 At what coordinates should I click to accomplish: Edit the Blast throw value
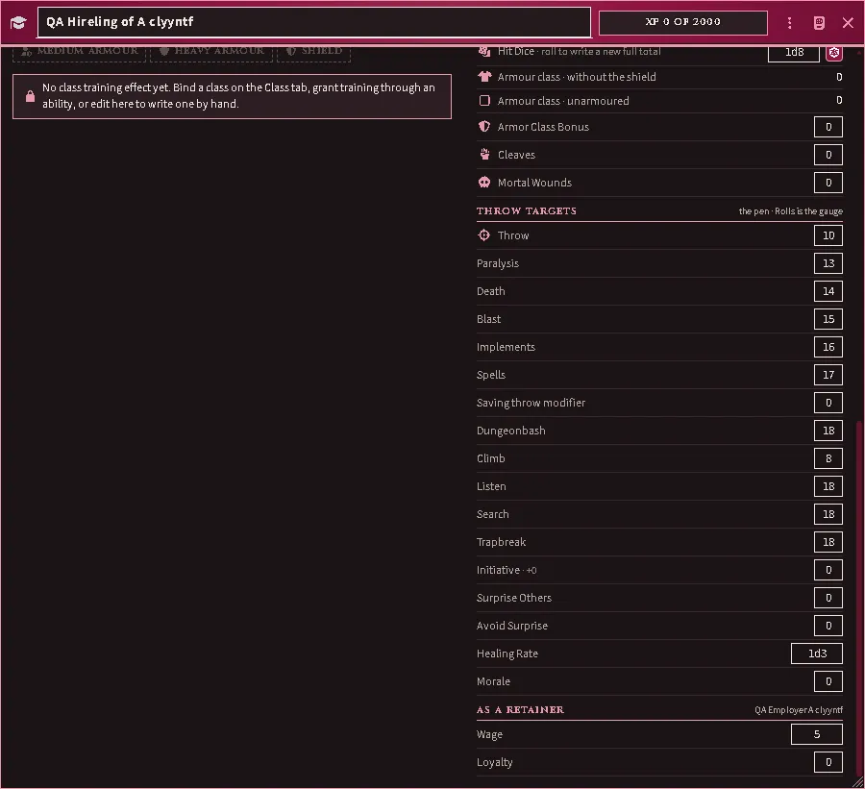click(828, 319)
